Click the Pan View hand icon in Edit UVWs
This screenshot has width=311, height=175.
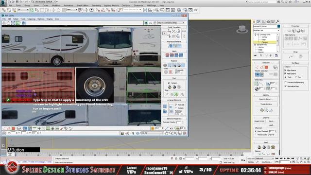click(166, 133)
